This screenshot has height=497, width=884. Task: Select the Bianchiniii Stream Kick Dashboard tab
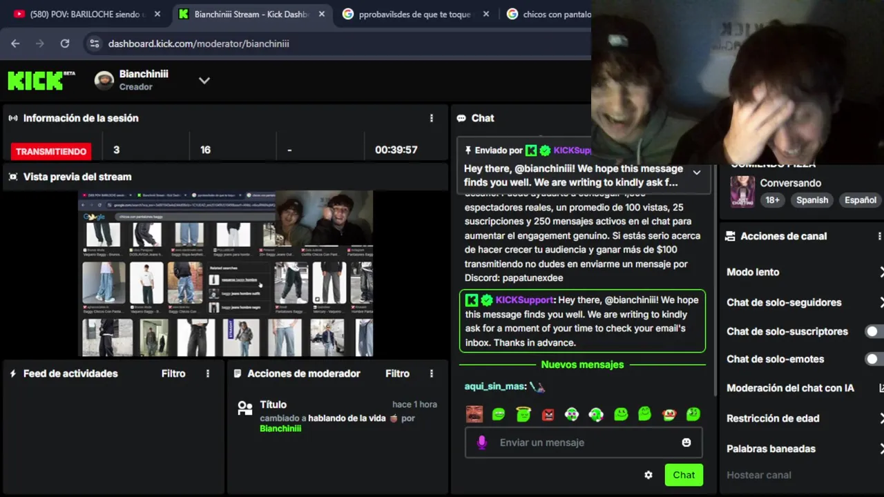coord(251,14)
